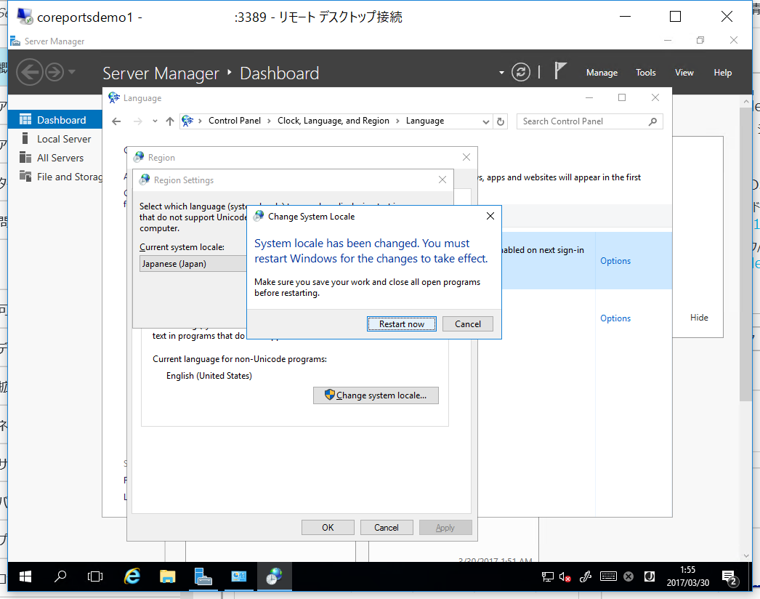Open Options for the highlighted language

(615, 261)
